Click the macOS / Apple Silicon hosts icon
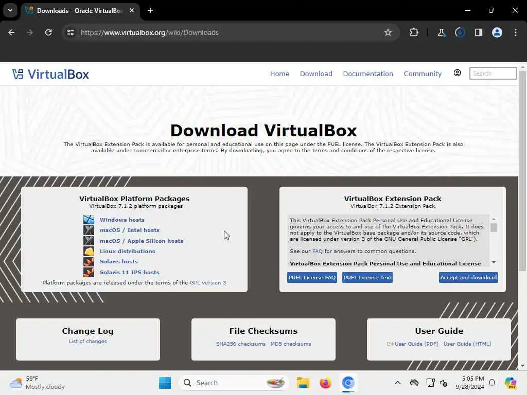This screenshot has width=527, height=395. pyautogui.click(x=89, y=241)
